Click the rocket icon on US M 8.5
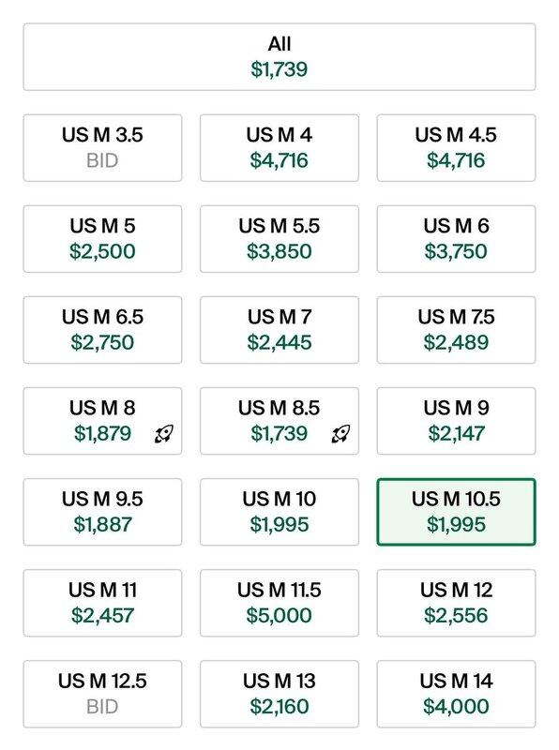Image resolution: width=559 pixels, height=750 pixels. [340, 434]
